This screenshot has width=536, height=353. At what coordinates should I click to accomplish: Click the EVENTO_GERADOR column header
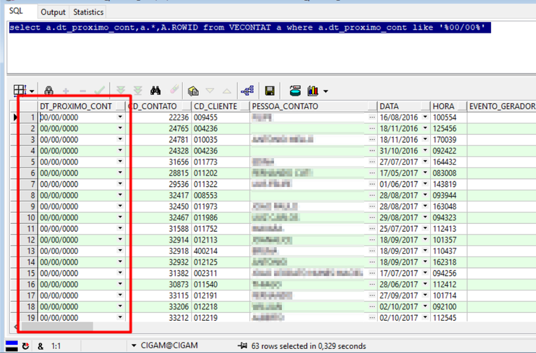click(502, 107)
